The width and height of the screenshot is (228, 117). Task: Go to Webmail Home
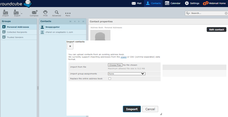(x=214, y=3)
